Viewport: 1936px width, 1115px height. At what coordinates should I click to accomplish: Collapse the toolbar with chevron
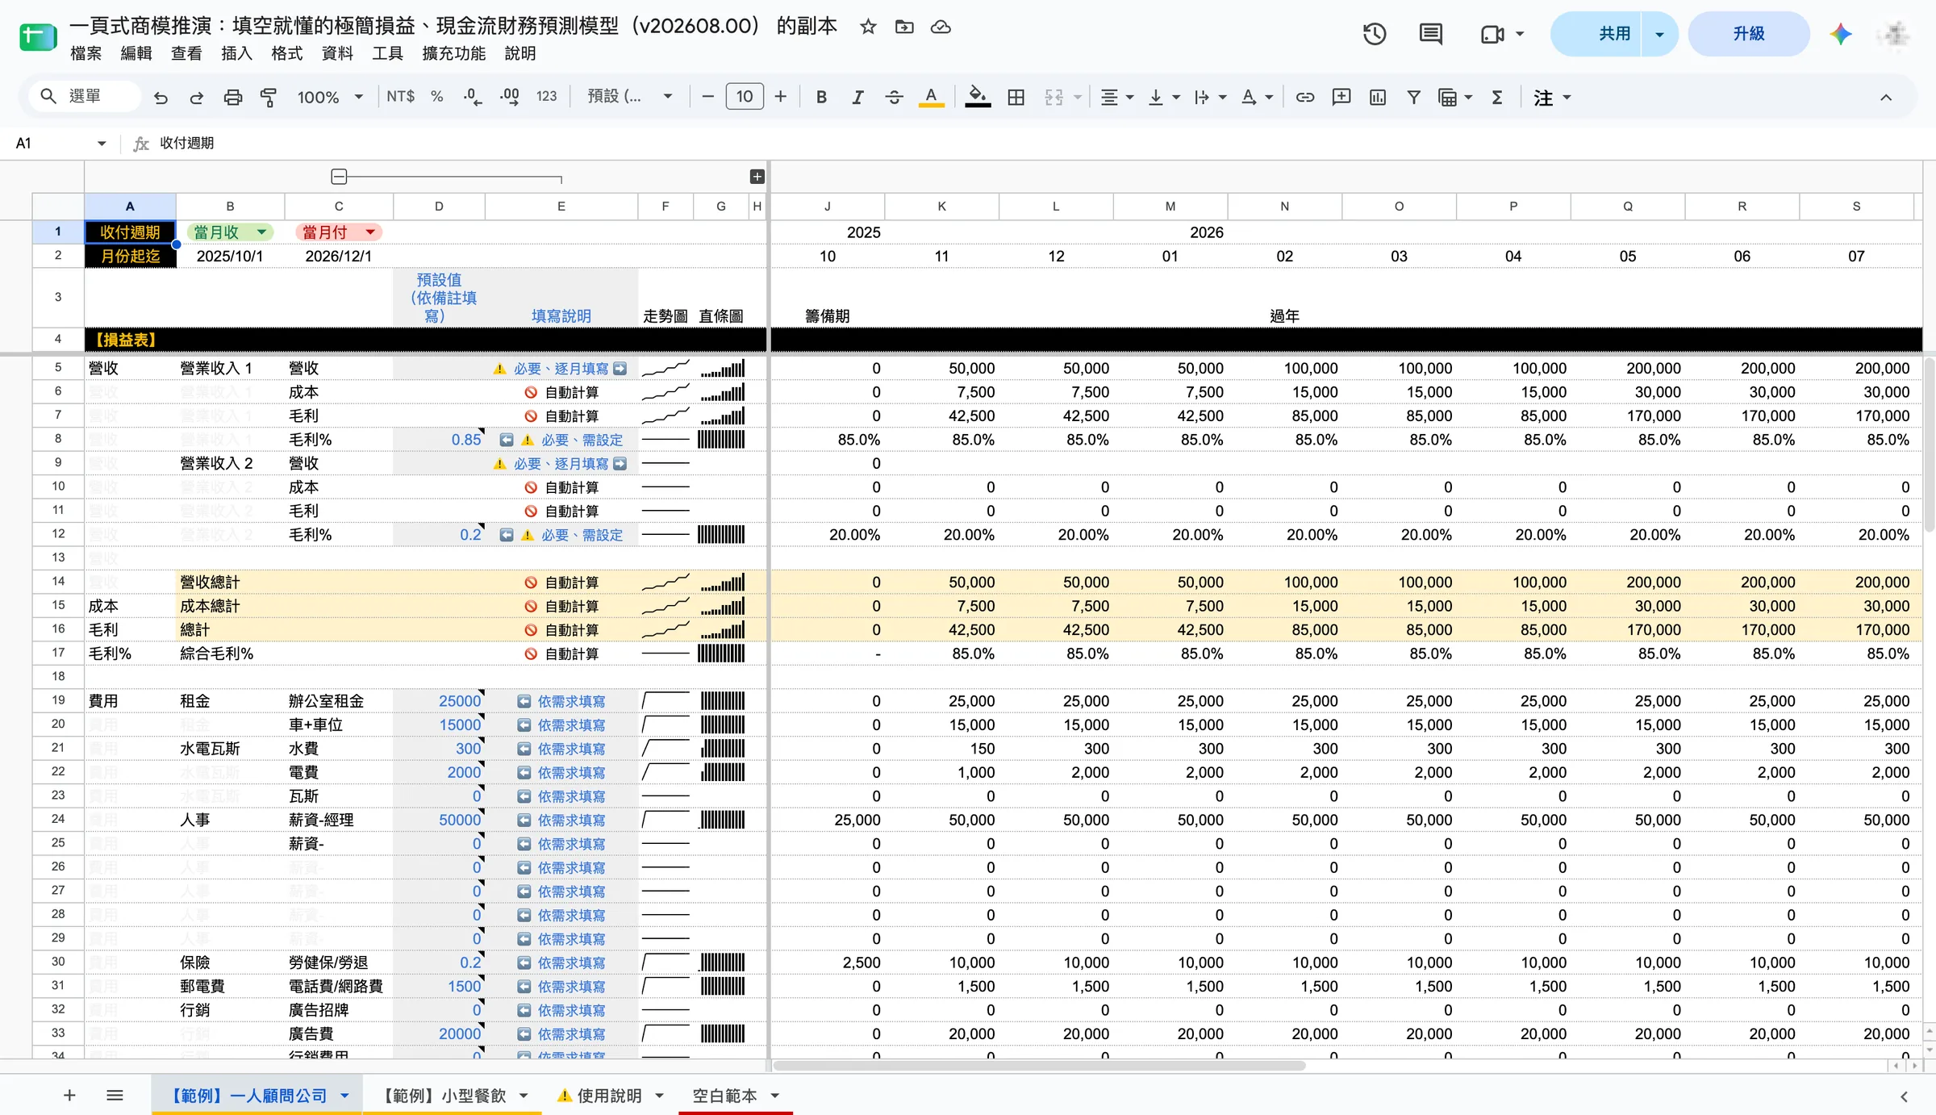(1886, 98)
